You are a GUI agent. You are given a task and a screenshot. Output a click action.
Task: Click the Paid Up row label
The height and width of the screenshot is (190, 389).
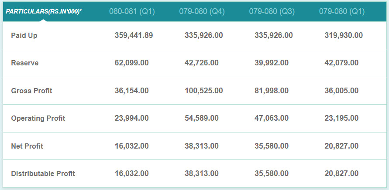pyautogui.click(x=24, y=35)
